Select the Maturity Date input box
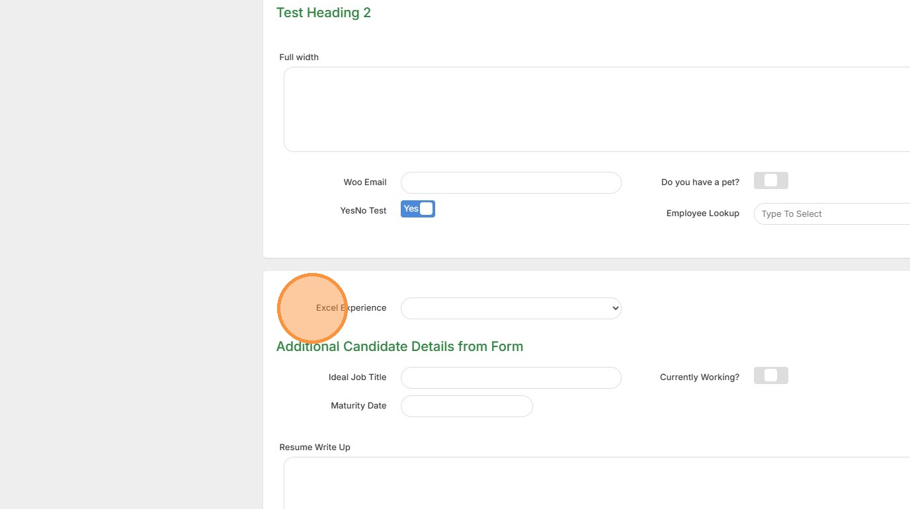The image size is (910, 509). coord(466,406)
